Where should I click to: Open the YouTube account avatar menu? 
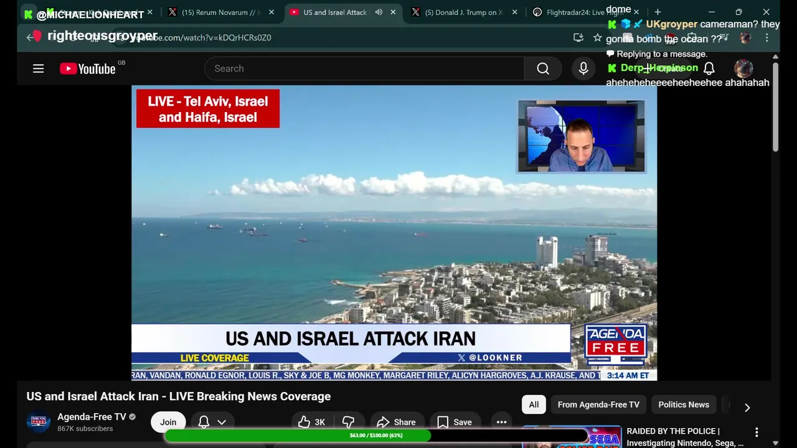pos(743,68)
